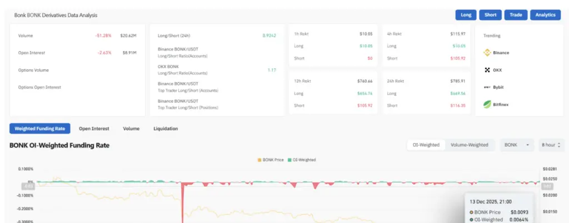Click the 12h Rekt total $760.66
Viewport: 569px width, 223px height.
click(x=365, y=81)
